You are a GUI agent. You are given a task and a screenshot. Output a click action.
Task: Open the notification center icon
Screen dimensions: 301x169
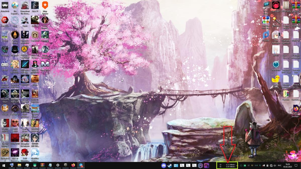click(x=296, y=165)
